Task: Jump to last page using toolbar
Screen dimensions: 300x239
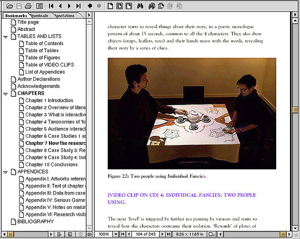Action: coord(78,6)
